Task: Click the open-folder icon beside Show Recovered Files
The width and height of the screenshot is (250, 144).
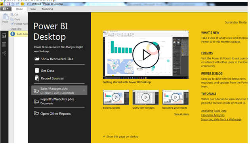Action: click(x=37, y=59)
